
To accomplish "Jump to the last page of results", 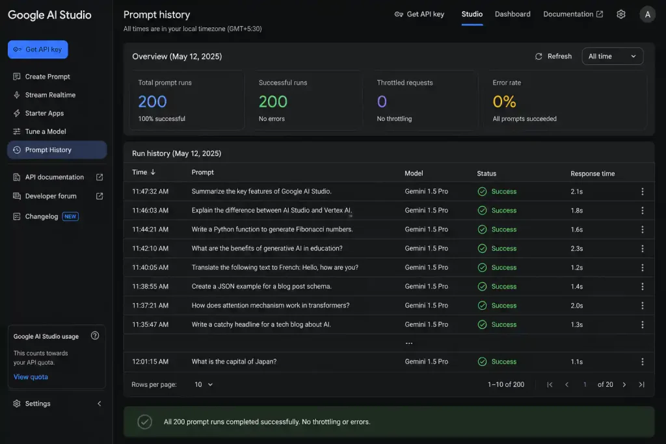I will pos(641,385).
